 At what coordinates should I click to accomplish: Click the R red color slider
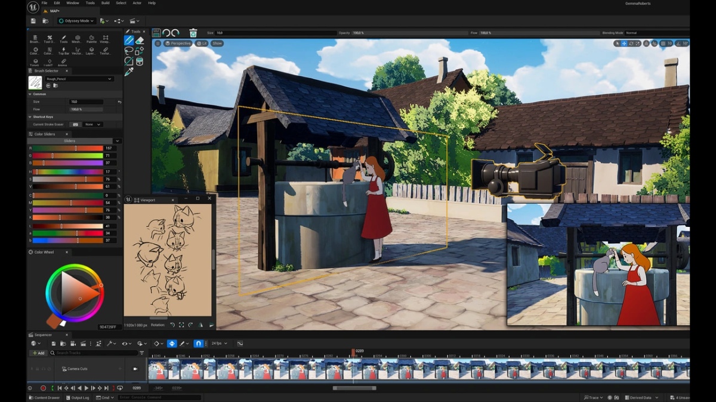67,148
